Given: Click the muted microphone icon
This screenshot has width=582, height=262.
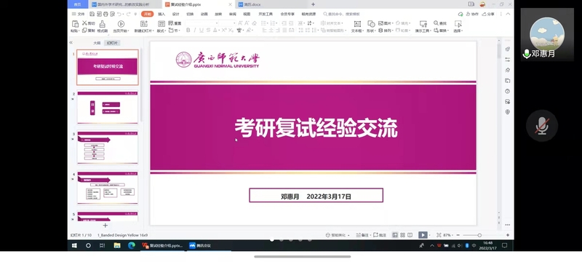Looking at the screenshot, I should 541,126.
